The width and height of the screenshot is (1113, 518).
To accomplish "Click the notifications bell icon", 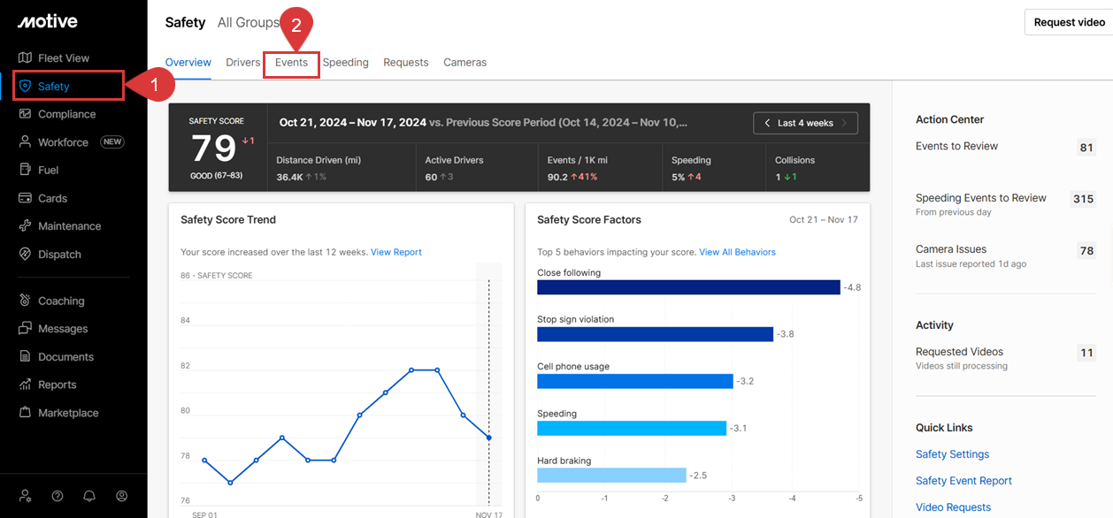I will click(89, 496).
